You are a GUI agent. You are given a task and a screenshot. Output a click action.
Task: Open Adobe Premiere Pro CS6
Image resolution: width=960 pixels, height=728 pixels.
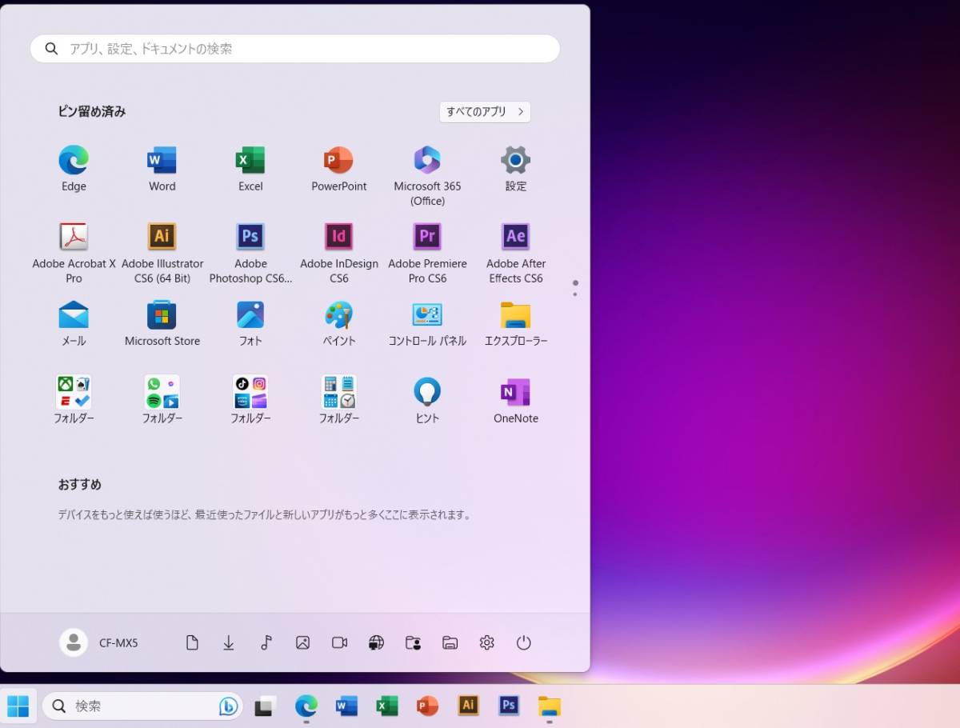427,237
